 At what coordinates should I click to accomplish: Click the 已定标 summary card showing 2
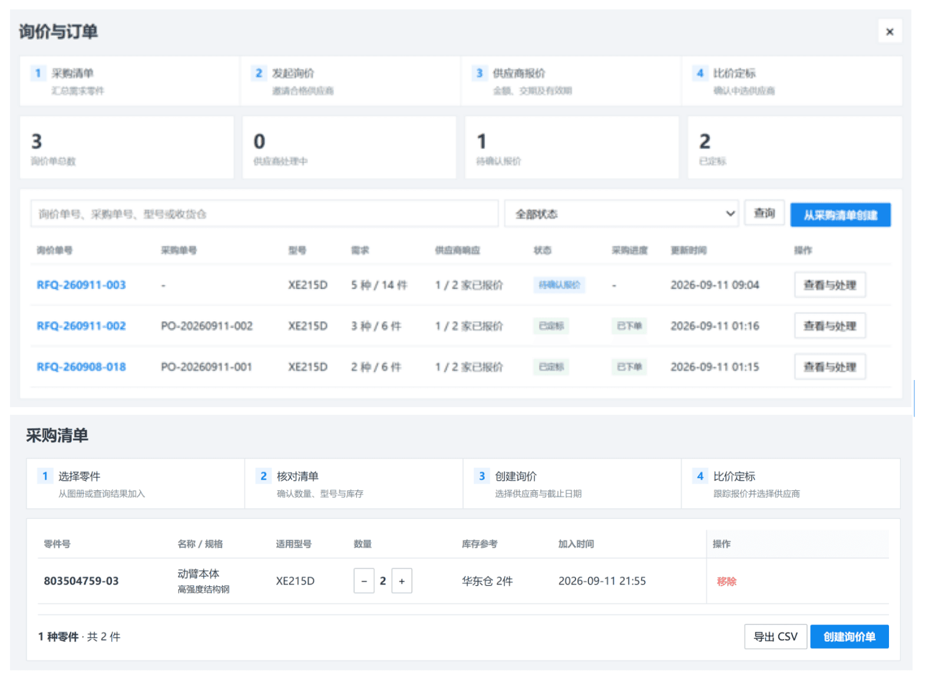click(795, 147)
